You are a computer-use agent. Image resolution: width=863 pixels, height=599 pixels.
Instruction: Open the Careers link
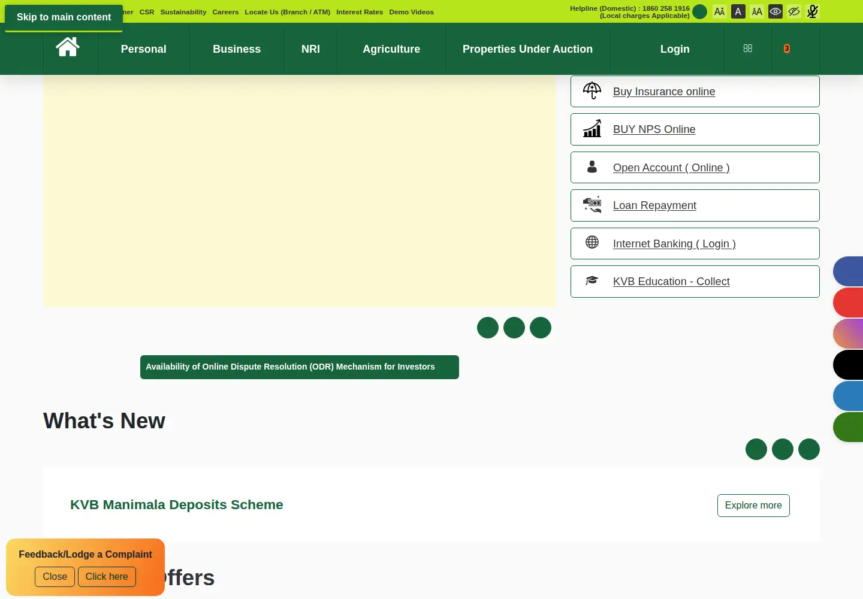tap(225, 12)
